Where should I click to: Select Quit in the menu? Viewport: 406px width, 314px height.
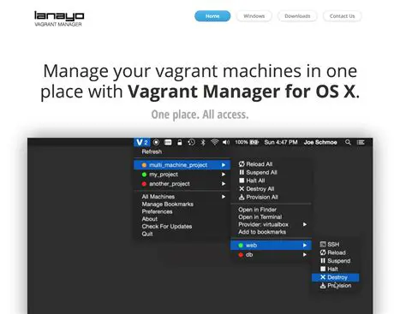(x=147, y=234)
